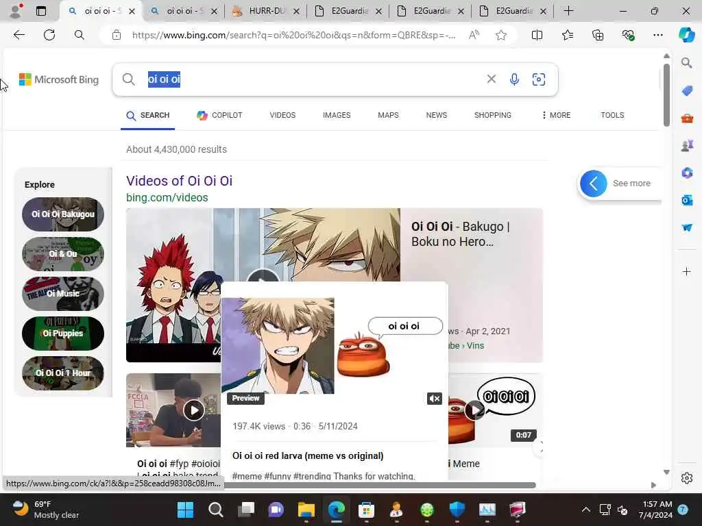The width and height of the screenshot is (702, 526).
Task: Switch to the SHOPPING tab
Action: click(492, 115)
